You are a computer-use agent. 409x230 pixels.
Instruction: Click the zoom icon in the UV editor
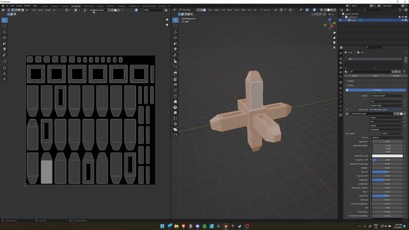(x=167, y=20)
